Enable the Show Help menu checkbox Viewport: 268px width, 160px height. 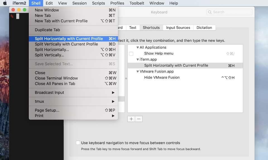131,54
